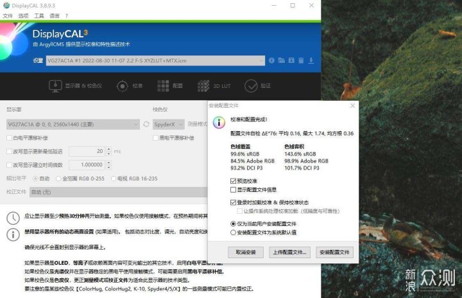This screenshot has height=298, width=462.
Task: Enable 改写显示更新最低延迟 checkbox
Action: (9, 152)
